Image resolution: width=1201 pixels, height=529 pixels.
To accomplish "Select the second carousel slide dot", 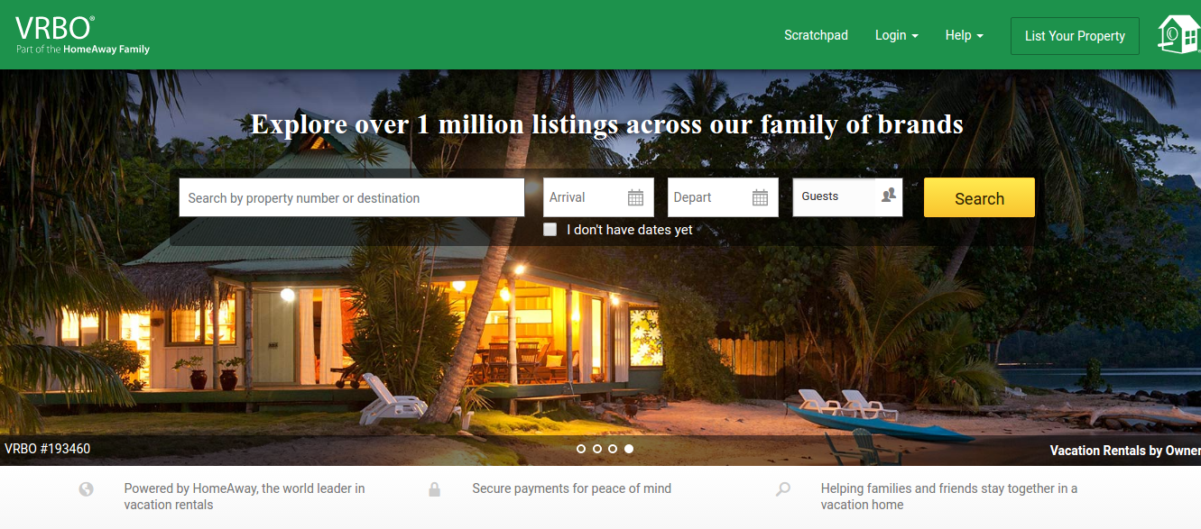I will click(597, 449).
